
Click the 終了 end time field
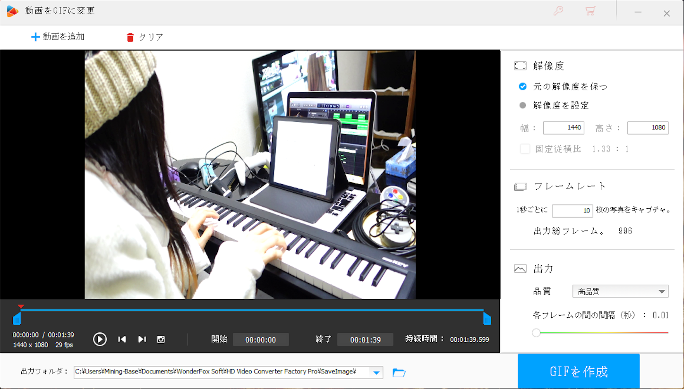pyautogui.click(x=365, y=339)
